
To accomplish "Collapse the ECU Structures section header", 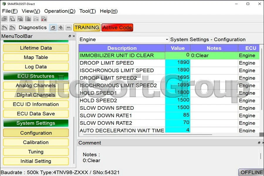I will (x=36, y=76).
